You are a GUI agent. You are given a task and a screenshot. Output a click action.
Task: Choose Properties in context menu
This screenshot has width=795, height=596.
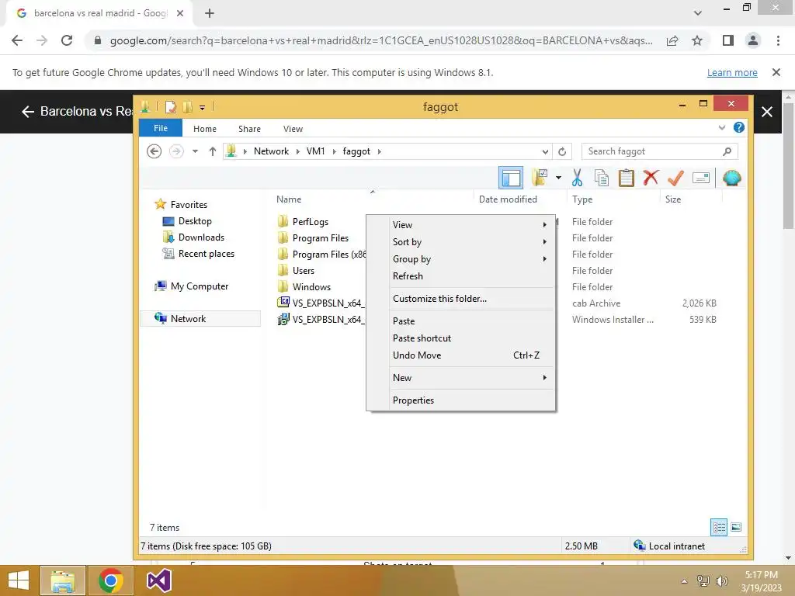[x=461, y=400]
